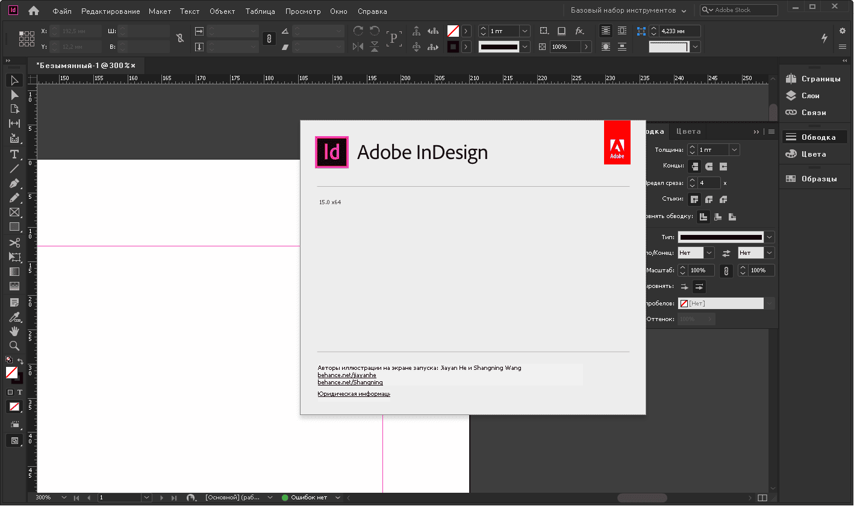The width and height of the screenshot is (854, 506).
Task: Open the start arrowhead Нет dropdown
Action: point(709,254)
